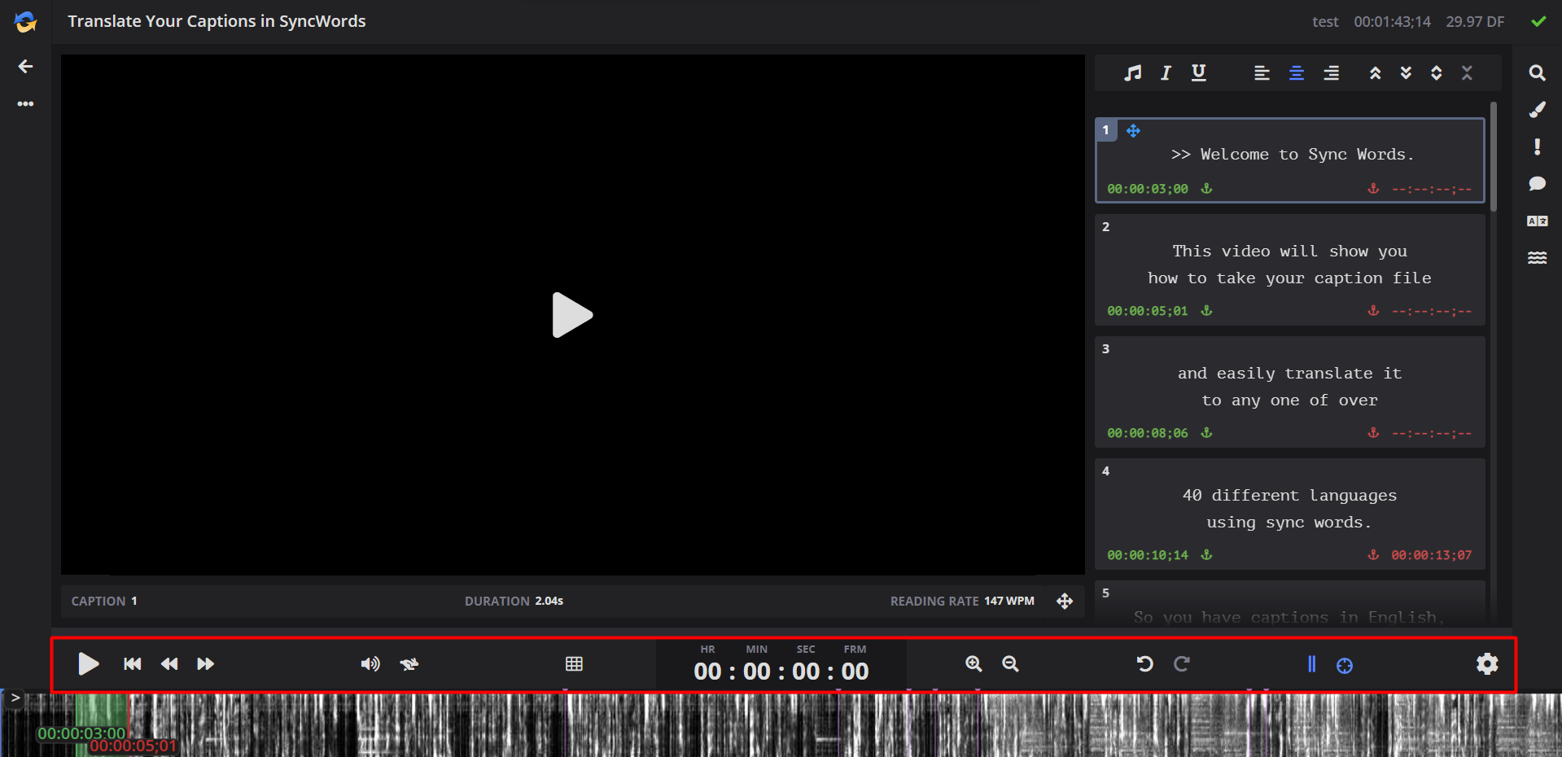
Task: Skip to the beginning of video
Action: 133,664
